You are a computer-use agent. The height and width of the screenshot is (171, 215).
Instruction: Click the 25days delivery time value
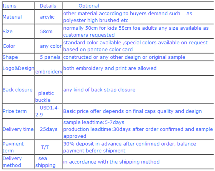click(x=49, y=129)
